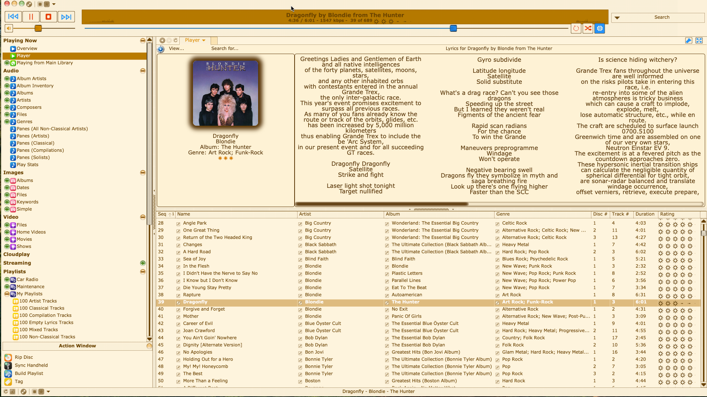
Task: Pause the playing track
Action: point(31,17)
